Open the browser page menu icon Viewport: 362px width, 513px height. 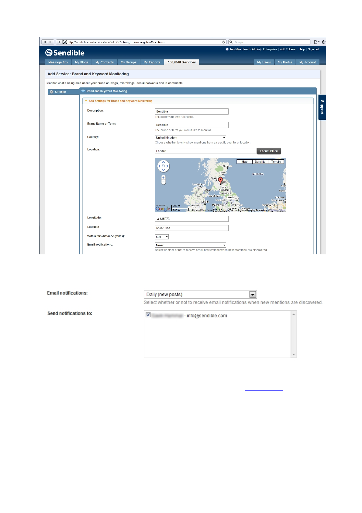[316, 42]
